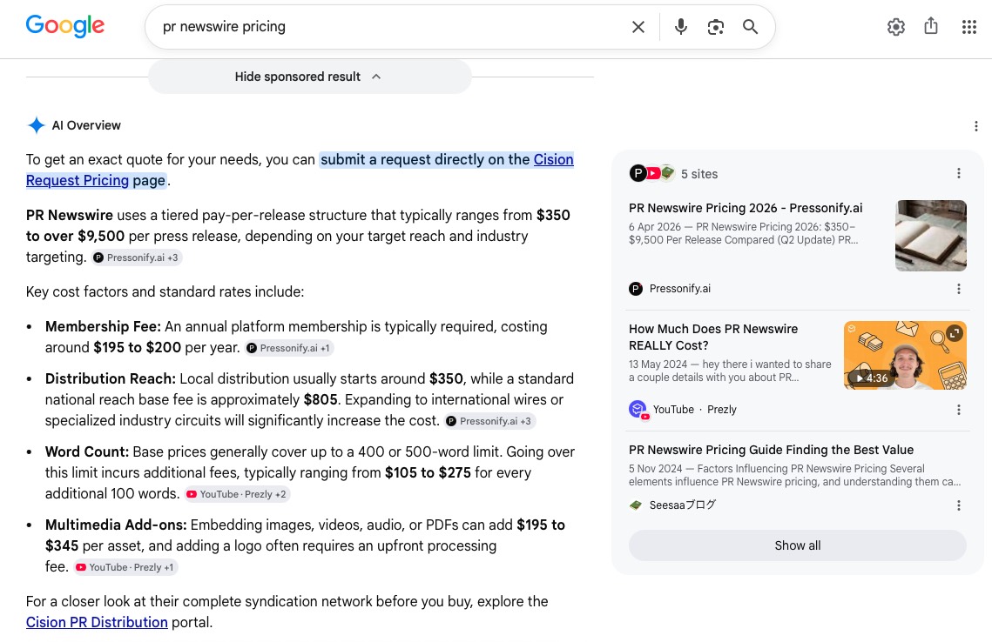Expand the video with the corner expand icon
This screenshot has width=992, height=642.
(x=954, y=332)
